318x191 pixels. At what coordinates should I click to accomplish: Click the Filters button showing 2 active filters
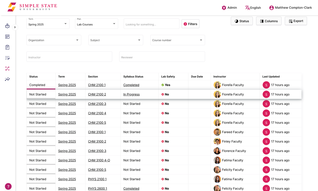tap(190, 24)
